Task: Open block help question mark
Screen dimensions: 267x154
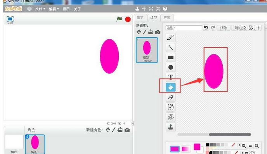Action: coord(165,9)
